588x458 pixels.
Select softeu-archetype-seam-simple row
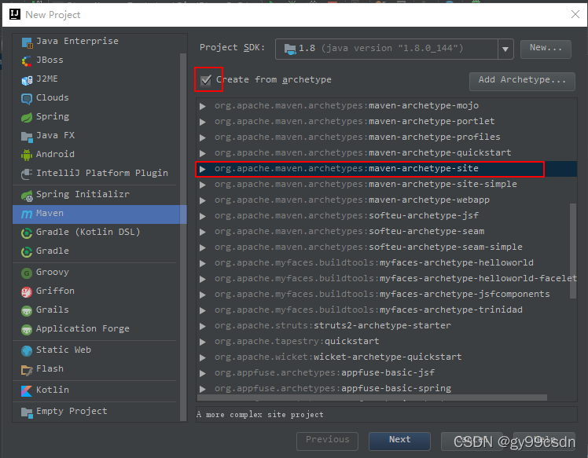(386, 247)
